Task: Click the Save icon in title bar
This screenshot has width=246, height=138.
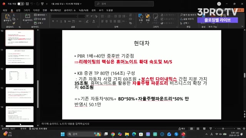Action: tap(27, 4)
